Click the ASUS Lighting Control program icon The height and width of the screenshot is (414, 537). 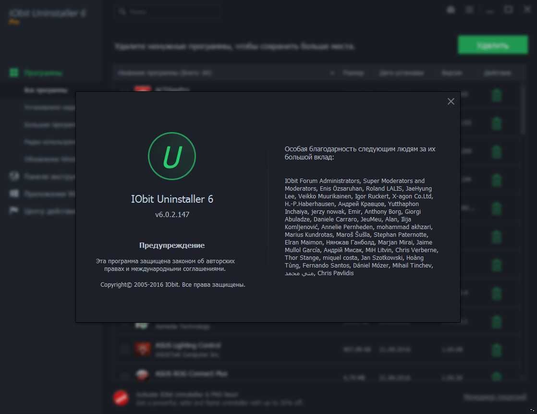pyautogui.click(x=142, y=349)
